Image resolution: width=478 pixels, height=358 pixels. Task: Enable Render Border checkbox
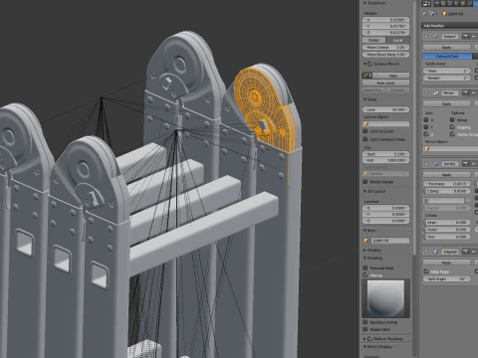pyautogui.click(x=365, y=182)
